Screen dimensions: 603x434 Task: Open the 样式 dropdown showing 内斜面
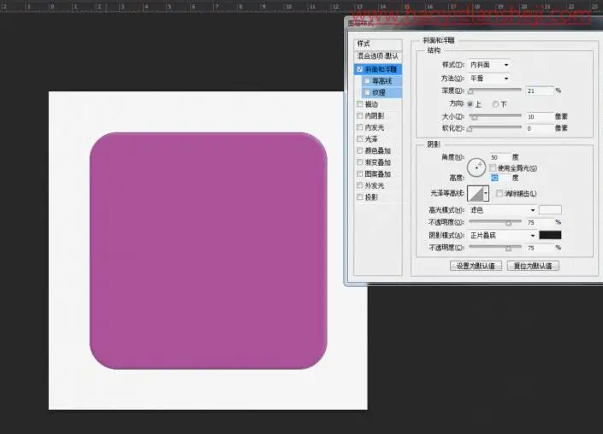[489, 65]
